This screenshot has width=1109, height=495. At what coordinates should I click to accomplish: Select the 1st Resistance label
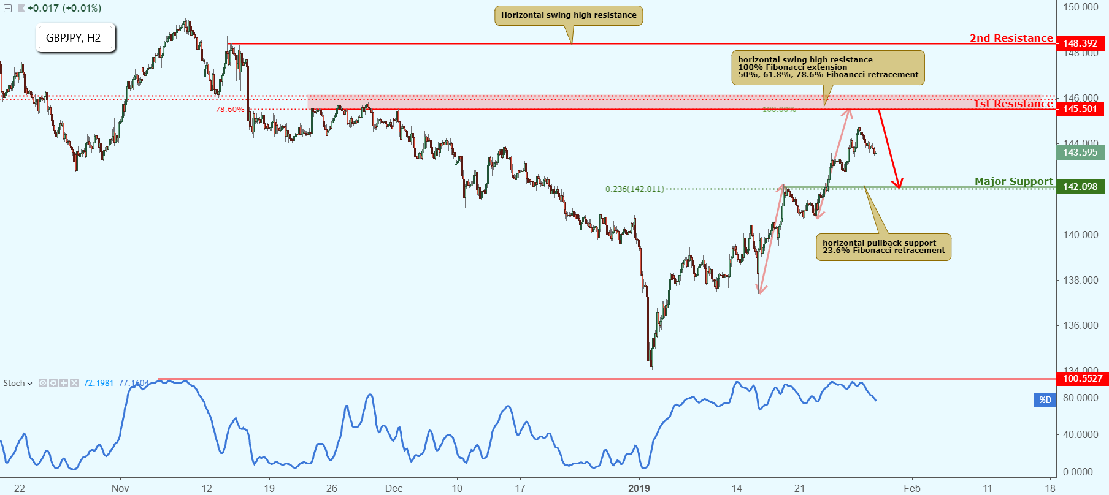tap(1013, 104)
